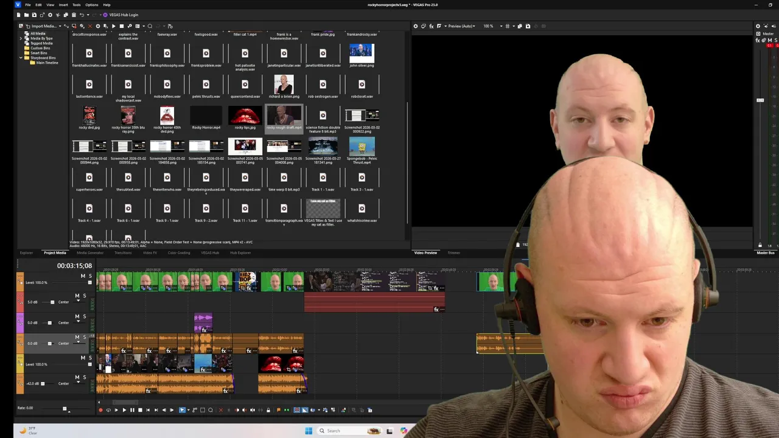Screen dimensions: 779x438
Task: Go to start of project
Action: tap(148, 410)
